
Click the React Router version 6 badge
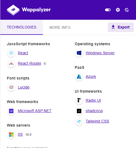[45, 64]
